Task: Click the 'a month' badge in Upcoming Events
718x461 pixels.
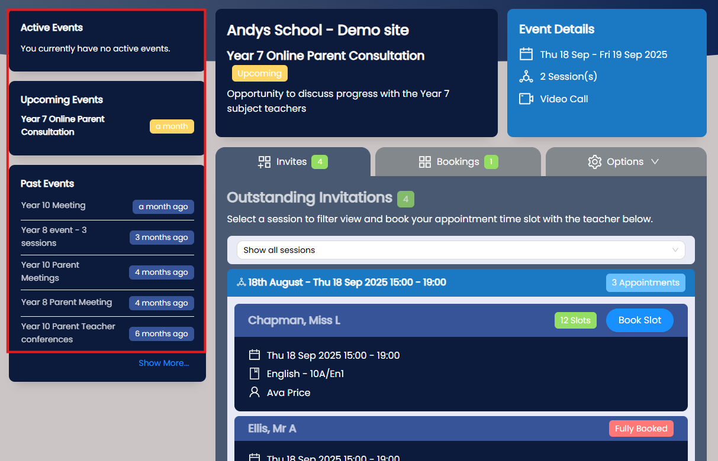Action: tap(172, 126)
